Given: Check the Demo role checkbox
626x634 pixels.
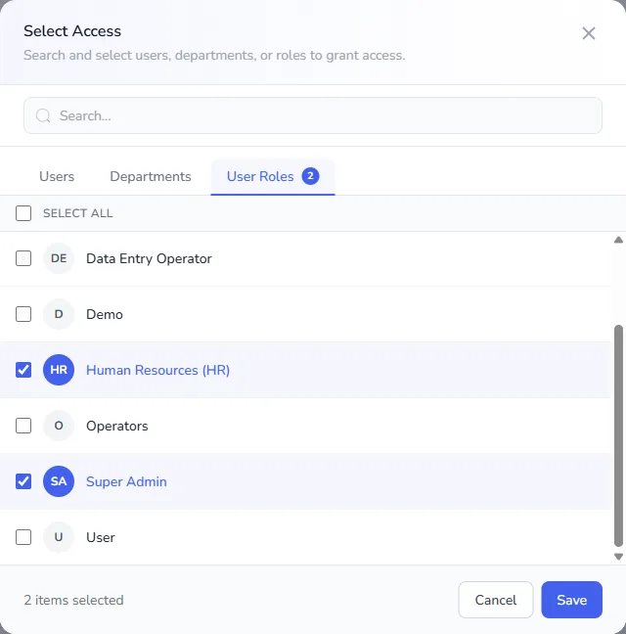Looking at the screenshot, I should point(23,314).
